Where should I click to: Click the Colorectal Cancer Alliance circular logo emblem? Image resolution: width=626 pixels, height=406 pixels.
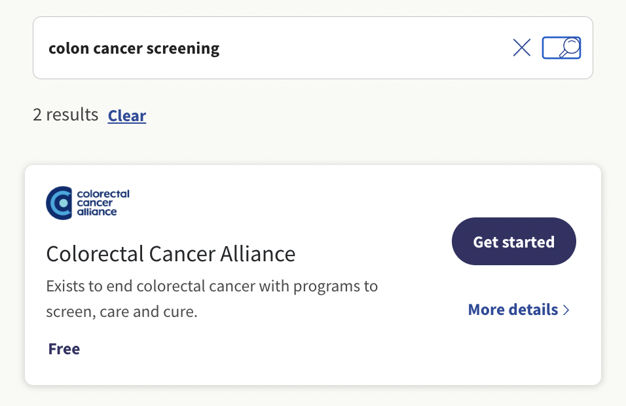coord(60,203)
